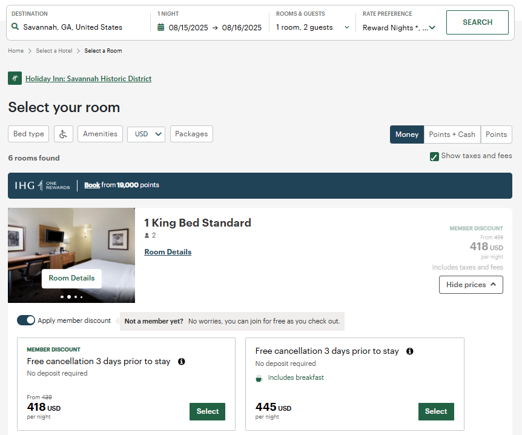Open Holiday Inn Savannah Historic District link
522x435 pixels.
[88, 79]
